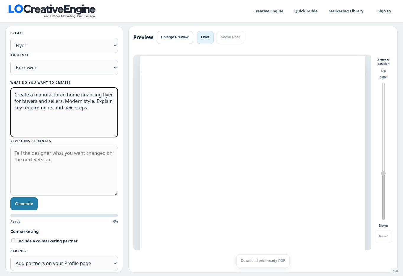This screenshot has height=276, width=403.
Task: Click the 'Ready' status text
Action: click(x=15, y=221)
